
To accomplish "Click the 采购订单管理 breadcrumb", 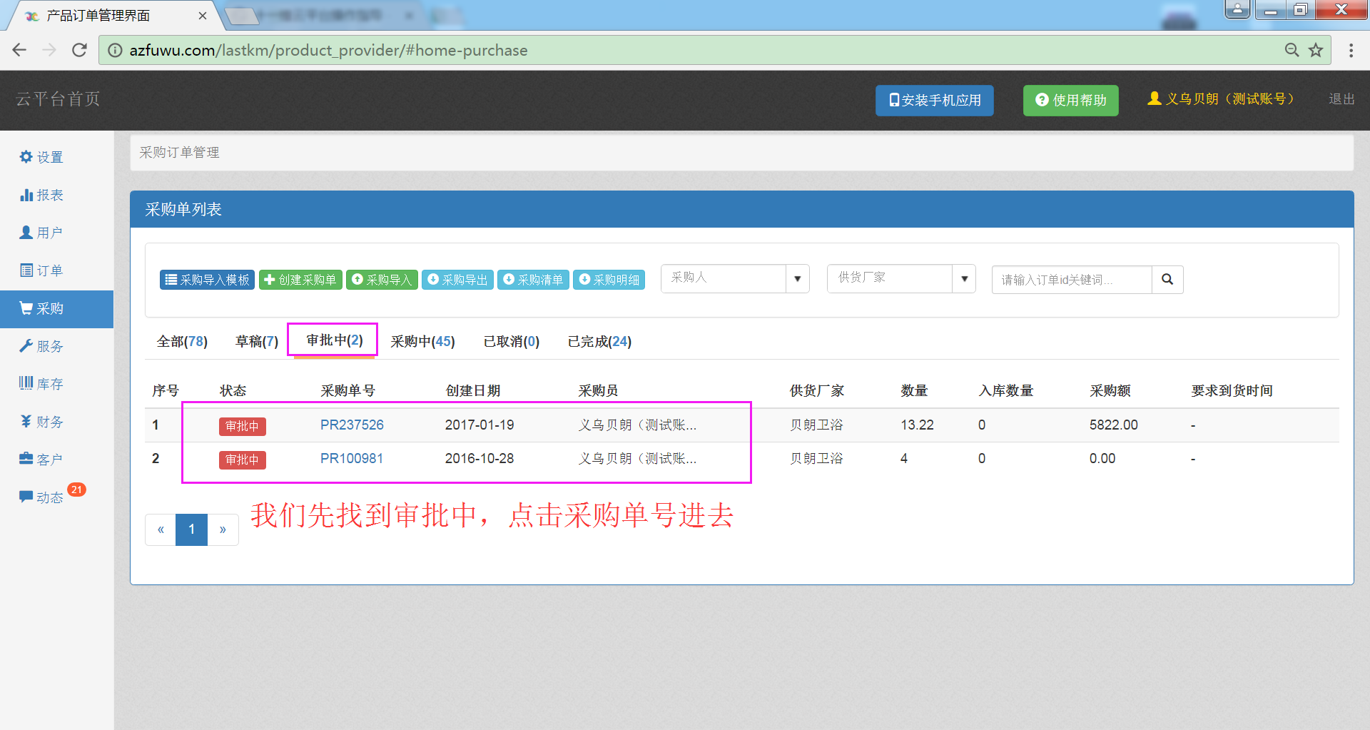I will click(179, 152).
